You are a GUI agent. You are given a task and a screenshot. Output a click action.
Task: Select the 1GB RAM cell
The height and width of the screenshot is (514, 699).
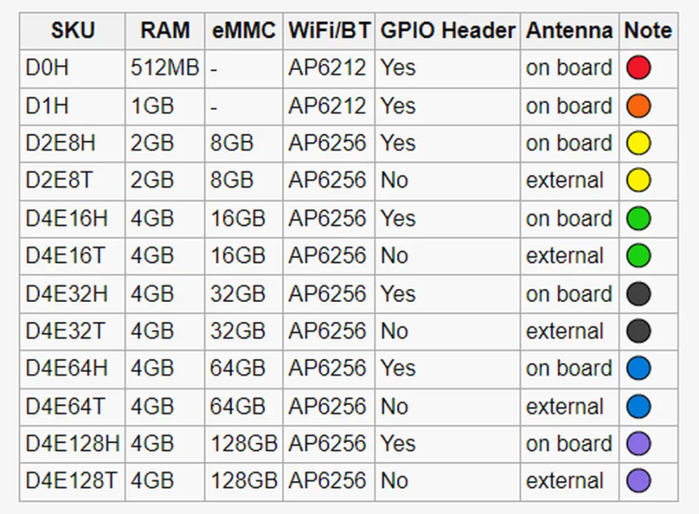(x=152, y=106)
